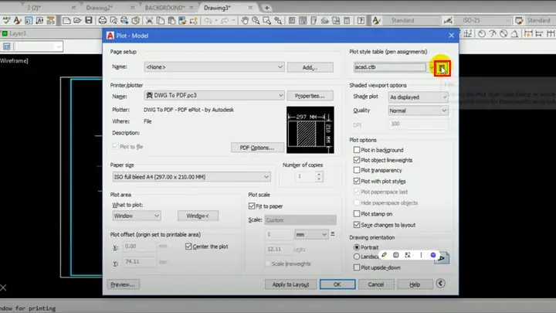
Task: Open a new drawing tab with plus
Action: [266, 8]
